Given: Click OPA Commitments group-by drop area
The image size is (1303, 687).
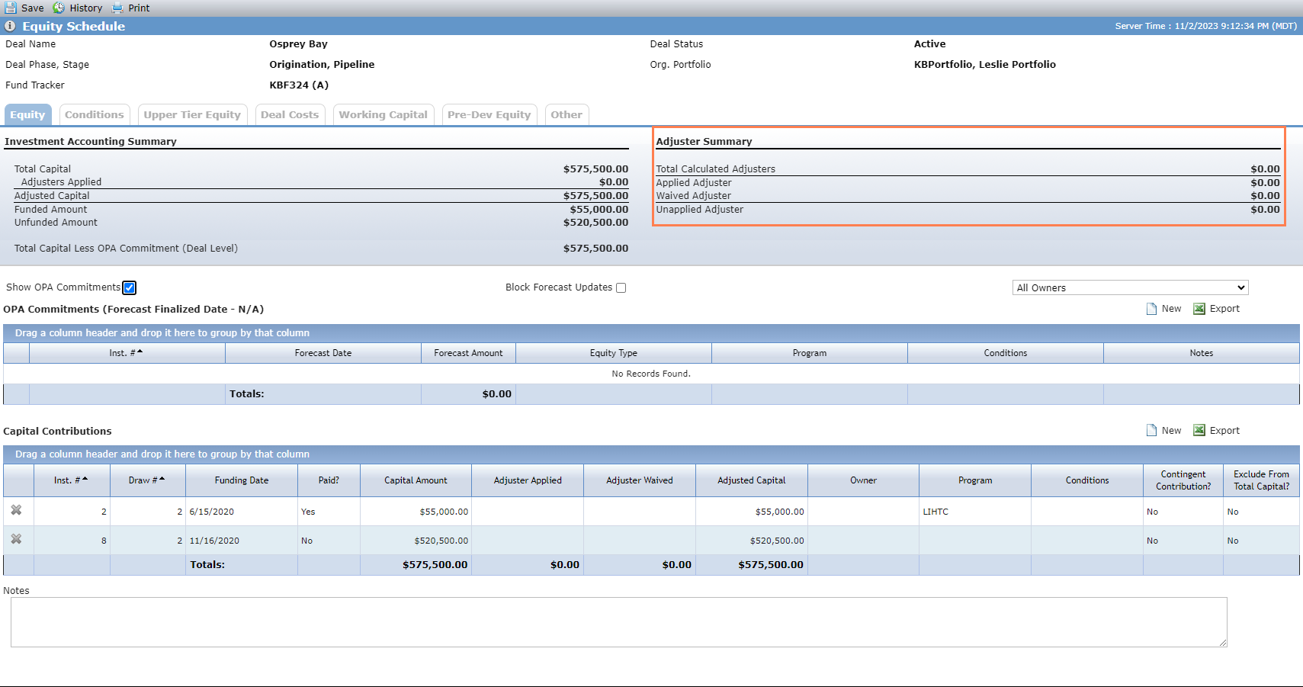Looking at the screenshot, I should point(651,333).
